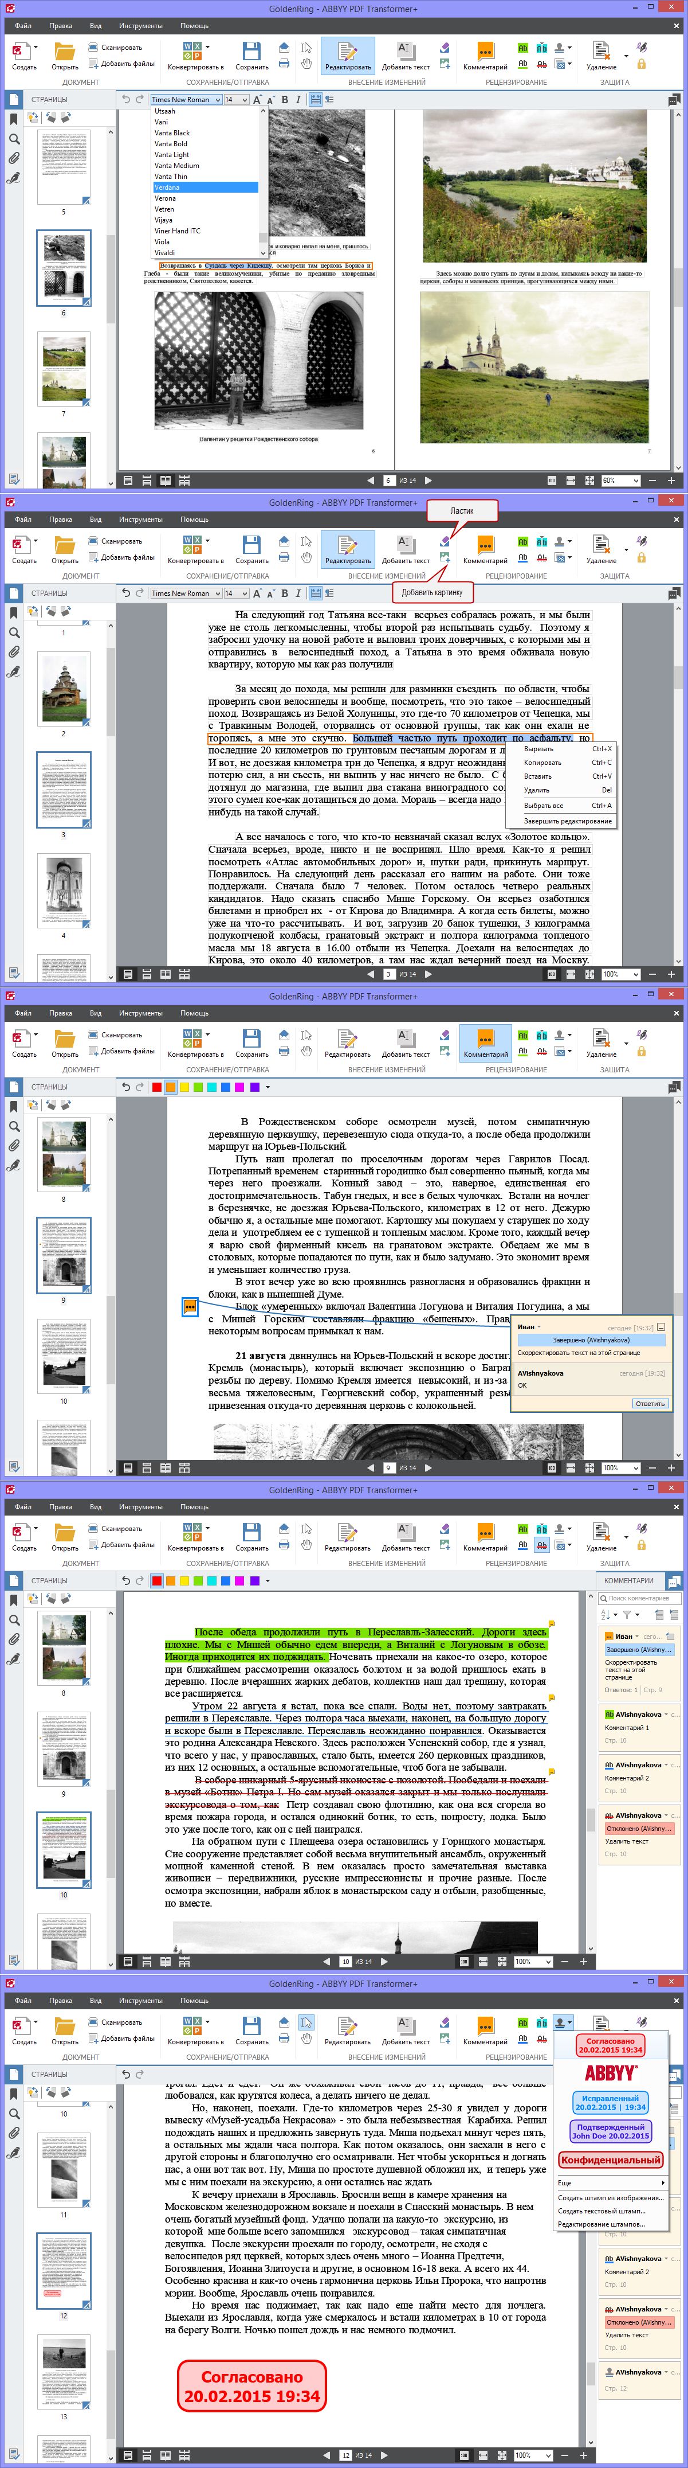
Task: Click the orange sticky note marker on the page
Action: (x=190, y=1307)
